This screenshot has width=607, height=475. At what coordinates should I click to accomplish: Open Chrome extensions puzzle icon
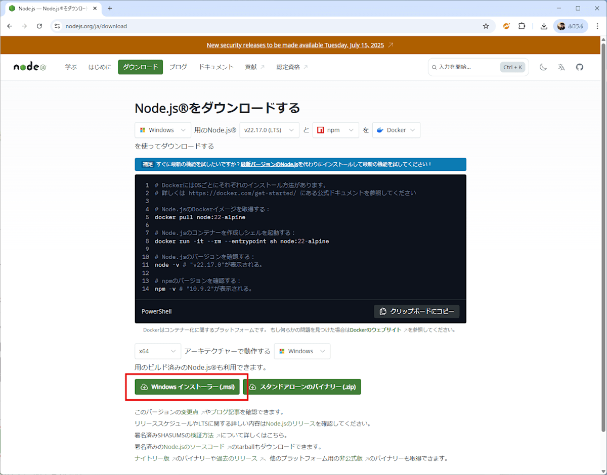(522, 26)
